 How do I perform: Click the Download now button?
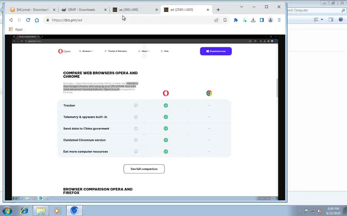pyautogui.click(x=216, y=51)
